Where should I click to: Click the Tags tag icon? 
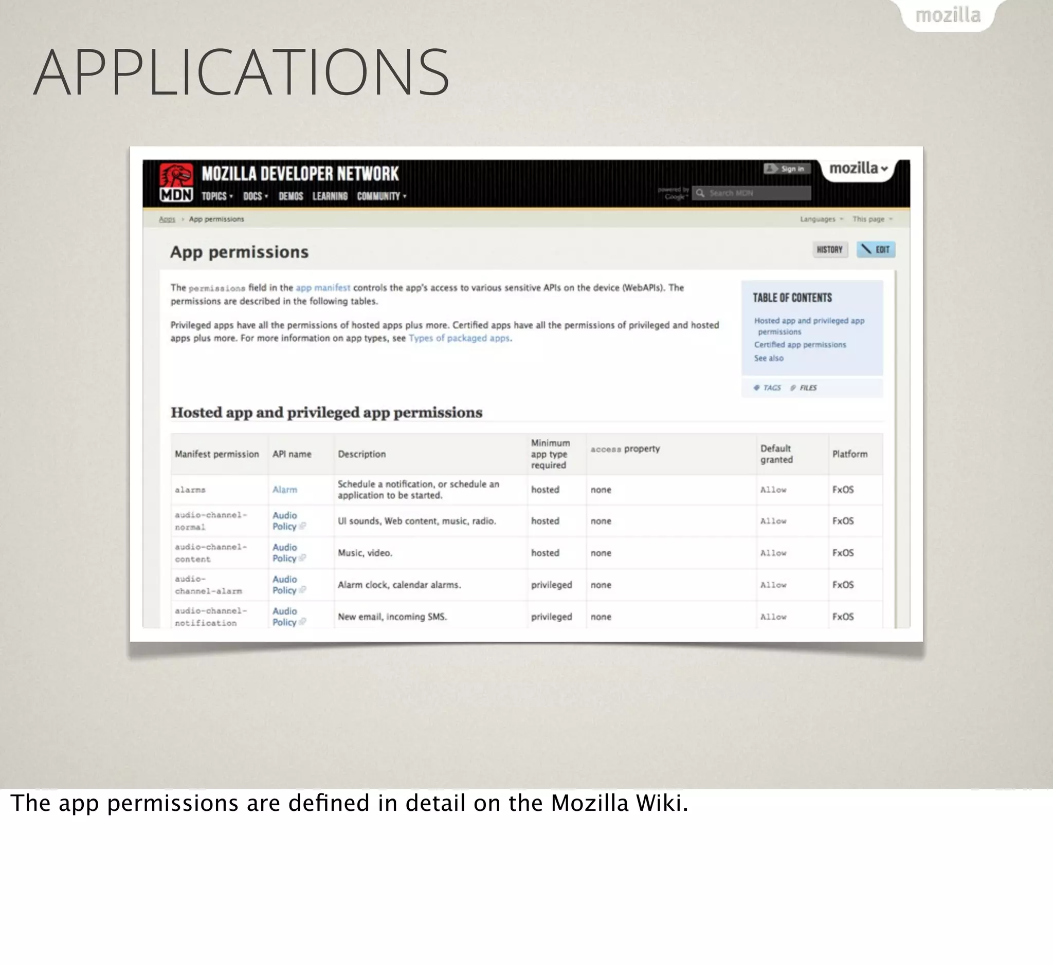click(756, 387)
